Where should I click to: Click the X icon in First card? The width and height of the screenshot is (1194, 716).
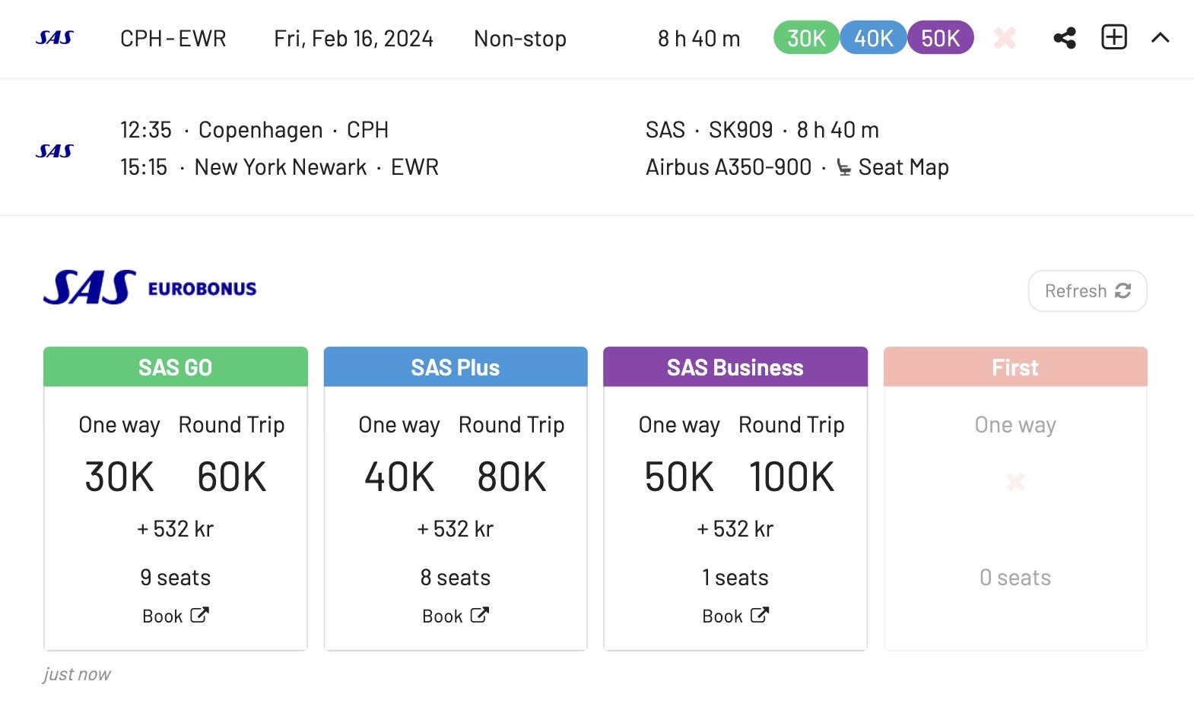(x=1015, y=482)
